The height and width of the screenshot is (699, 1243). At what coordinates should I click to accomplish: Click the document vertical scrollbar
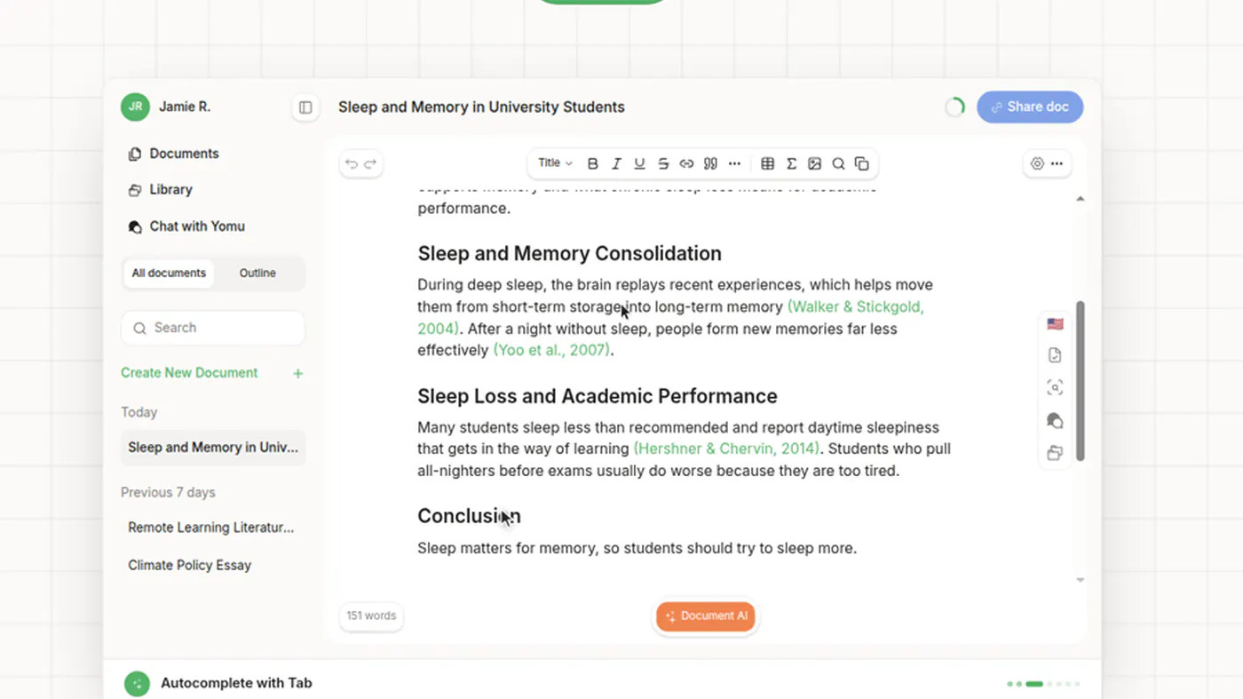coord(1081,380)
